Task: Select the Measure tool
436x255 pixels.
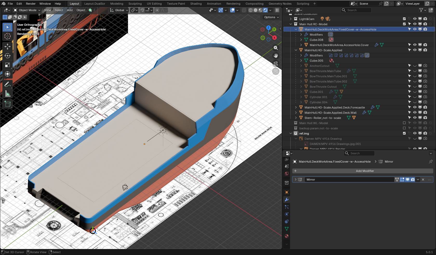Action: coord(8,94)
